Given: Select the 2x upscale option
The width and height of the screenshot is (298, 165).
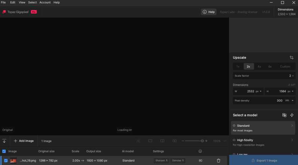Looking at the screenshot, I should [248, 66].
